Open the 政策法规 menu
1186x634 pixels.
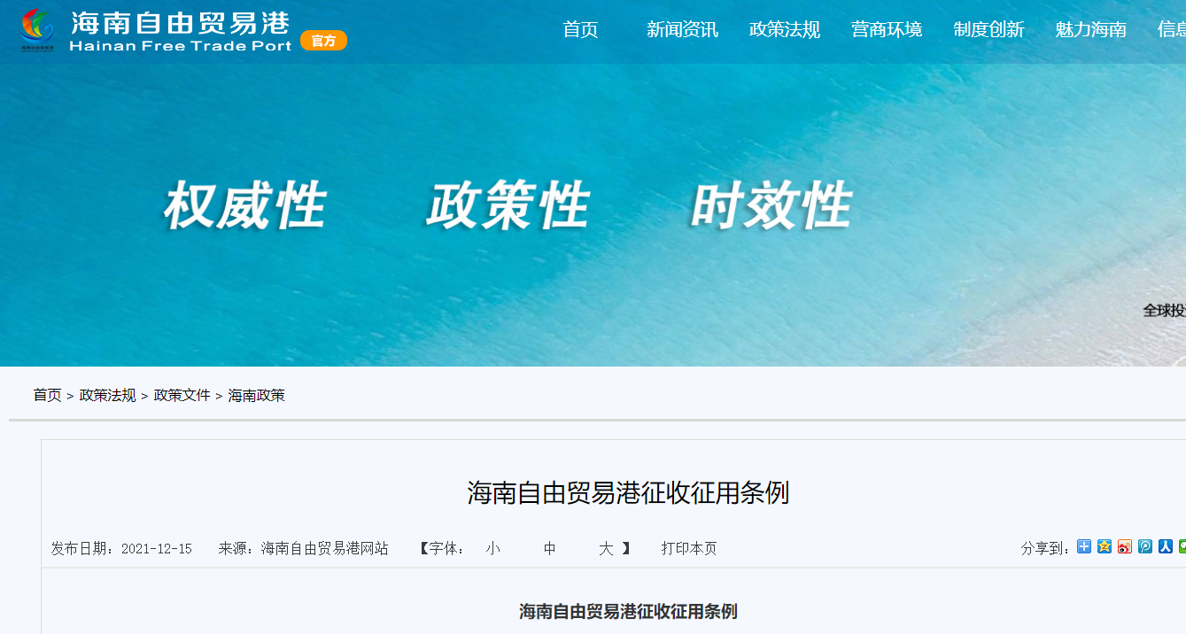tap(785, 30)
